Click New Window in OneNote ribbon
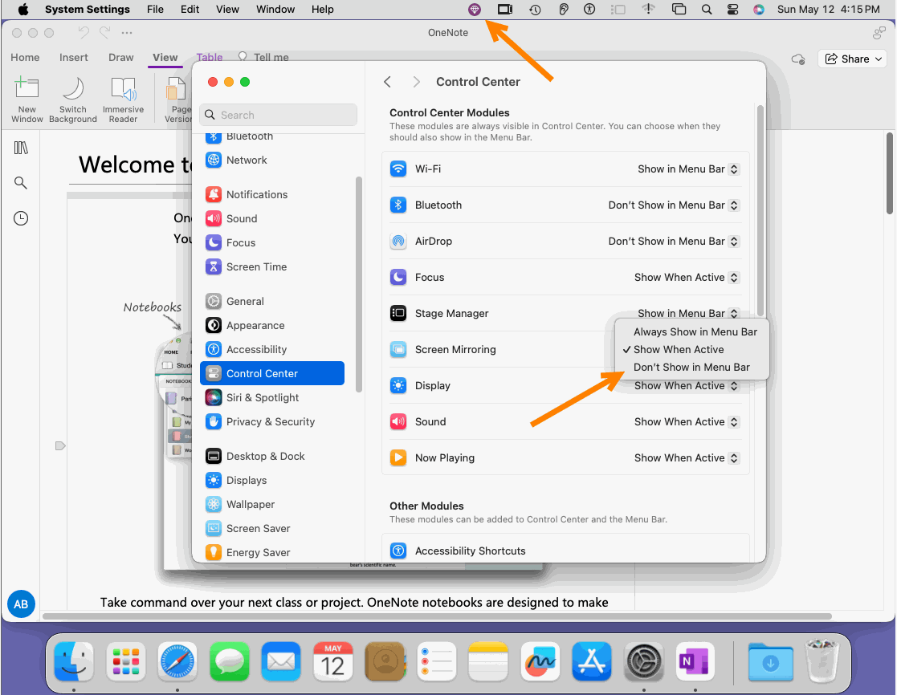The width and height of the screenshot is (897, 695). pyautogui.click(x=27, y=99)
